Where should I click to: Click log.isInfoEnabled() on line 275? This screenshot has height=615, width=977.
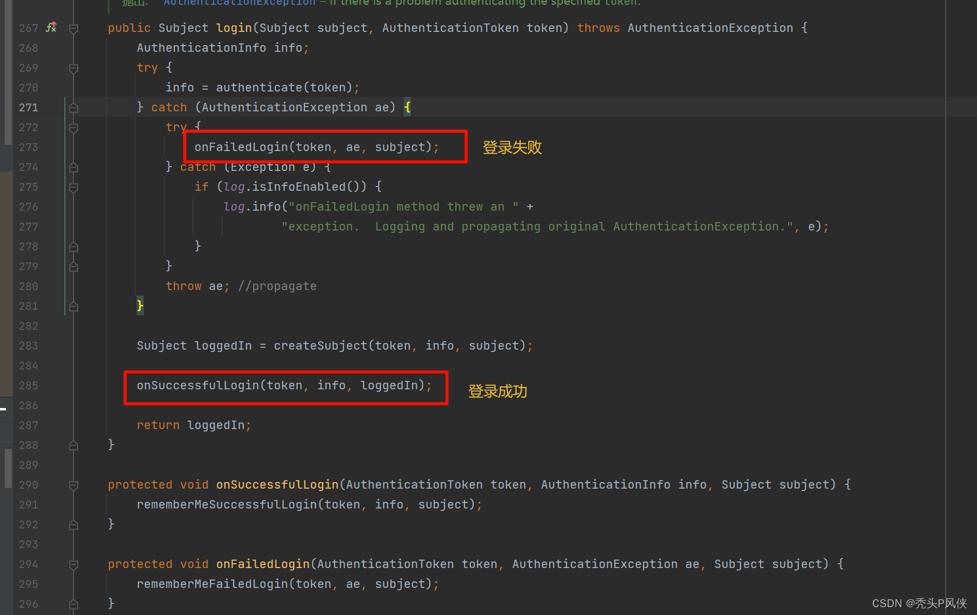(295, 187)
